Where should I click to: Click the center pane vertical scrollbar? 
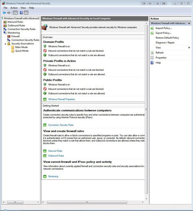click(146, 110)
